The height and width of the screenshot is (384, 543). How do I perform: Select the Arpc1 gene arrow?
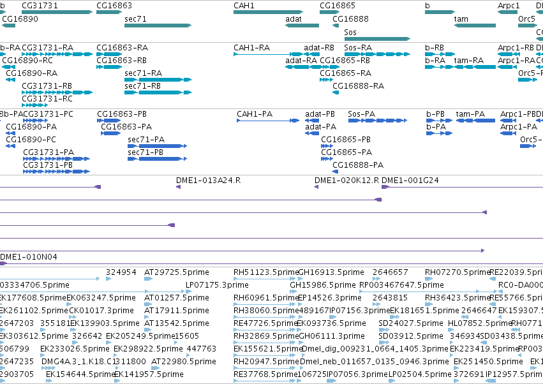[507, 12]
